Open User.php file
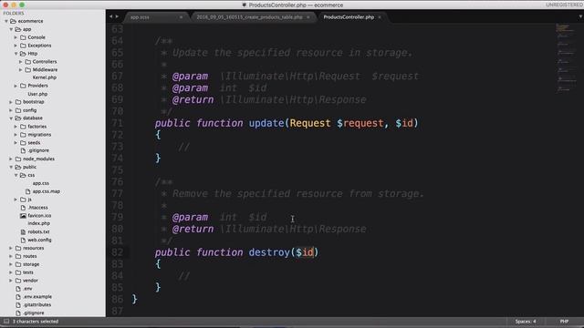Viewport: 584px width, 328px height. 37,94
